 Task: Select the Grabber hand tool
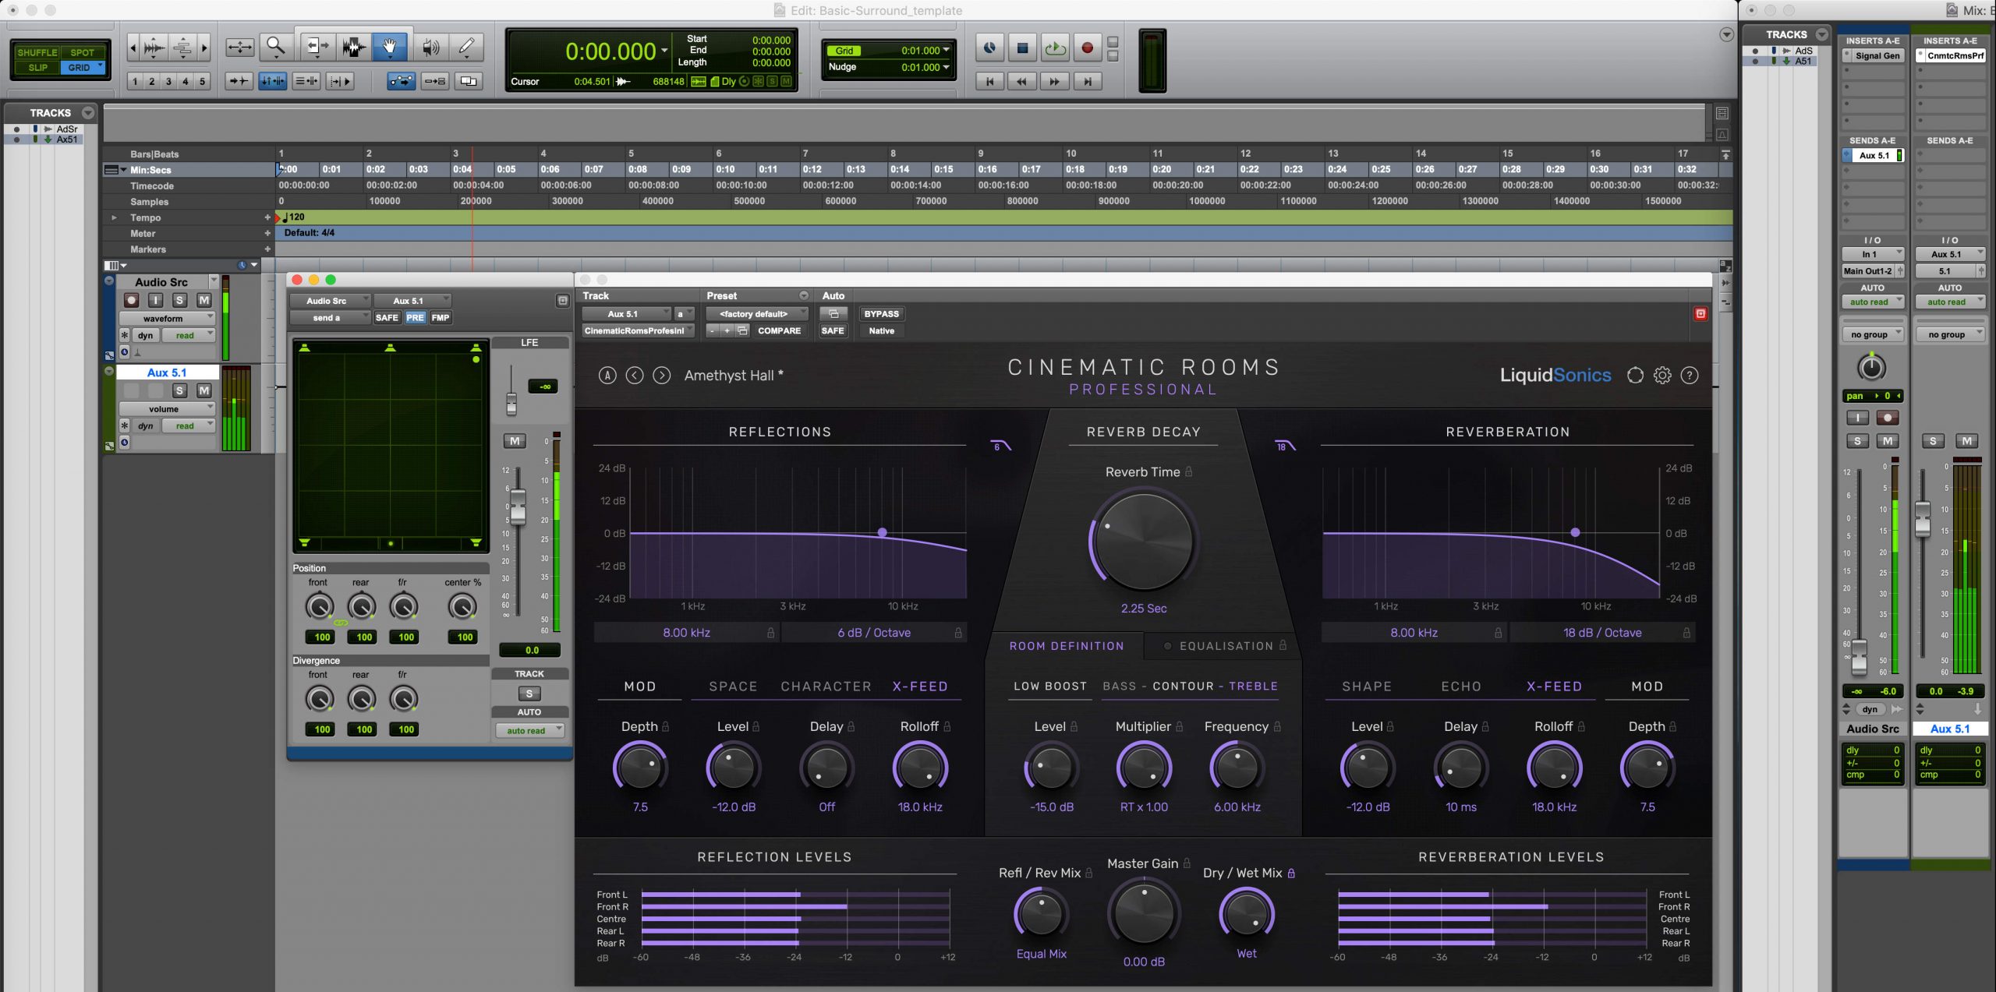(390, 48)
